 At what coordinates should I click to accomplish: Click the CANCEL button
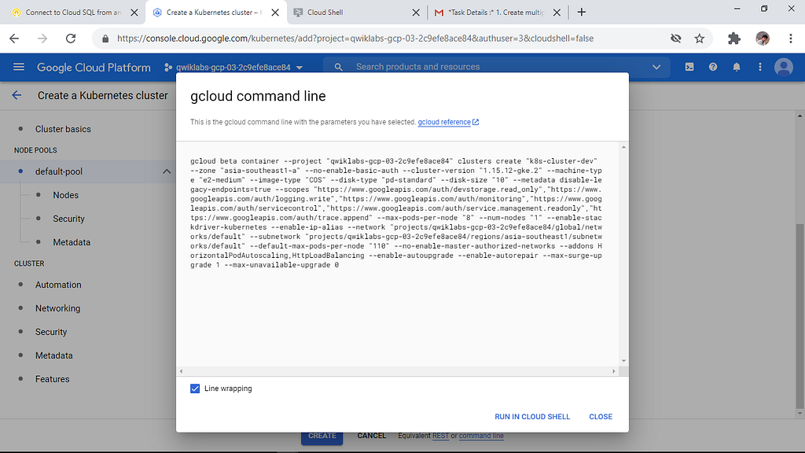(x=372, y=436)
